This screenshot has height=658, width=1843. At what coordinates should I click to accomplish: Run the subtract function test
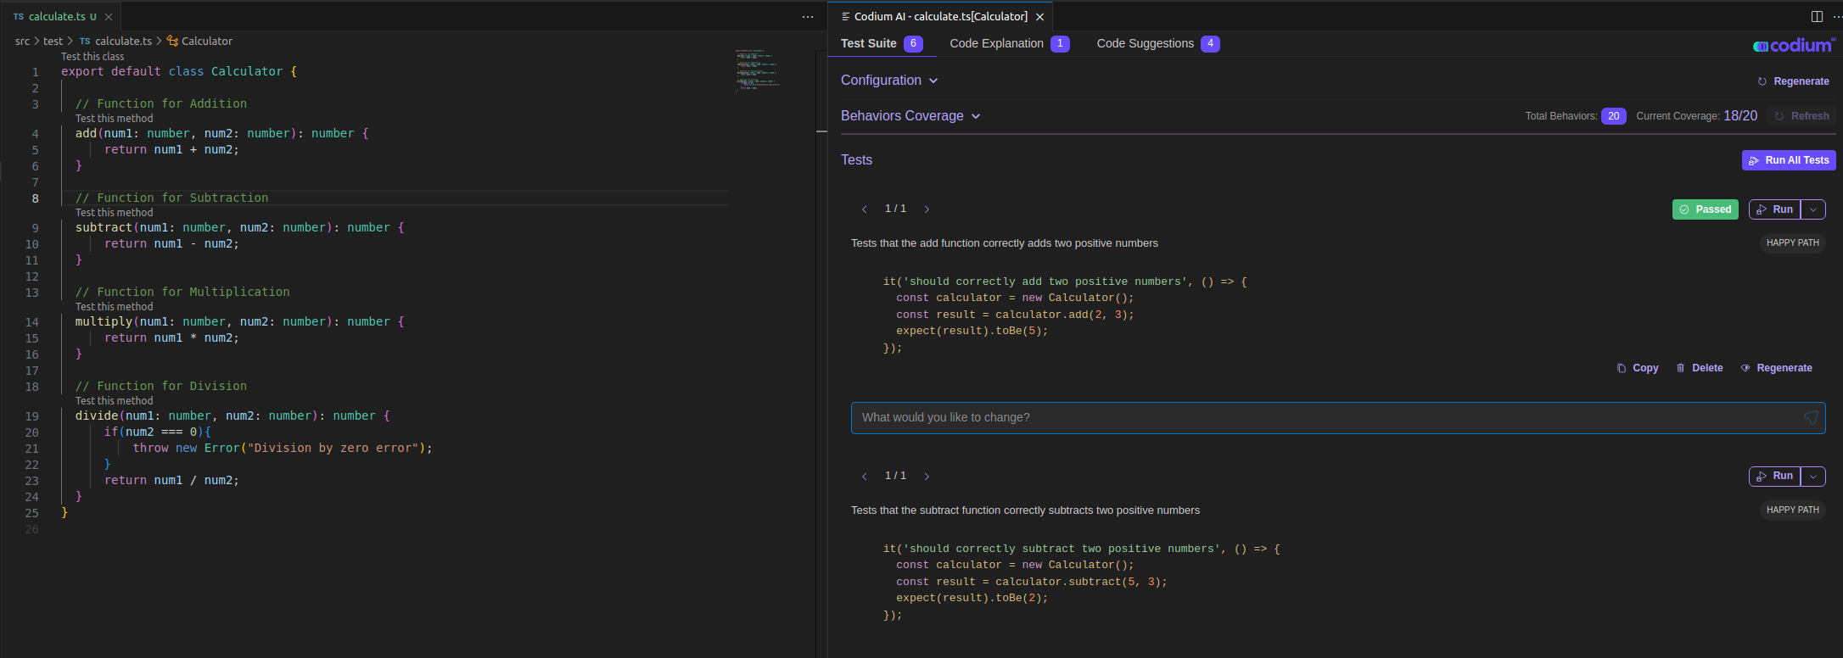coord(1774,477)
